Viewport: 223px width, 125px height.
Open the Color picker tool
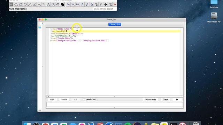(62, 5)
